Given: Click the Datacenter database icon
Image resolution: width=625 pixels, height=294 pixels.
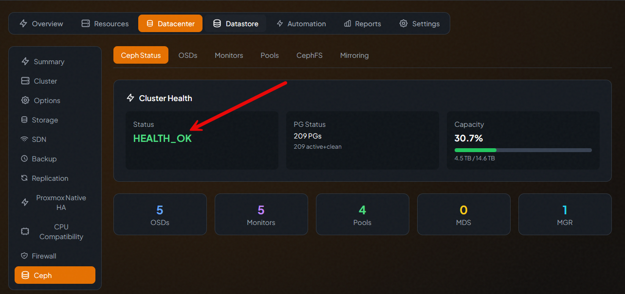Looking at the screenshot, I should tap(149, 23).
